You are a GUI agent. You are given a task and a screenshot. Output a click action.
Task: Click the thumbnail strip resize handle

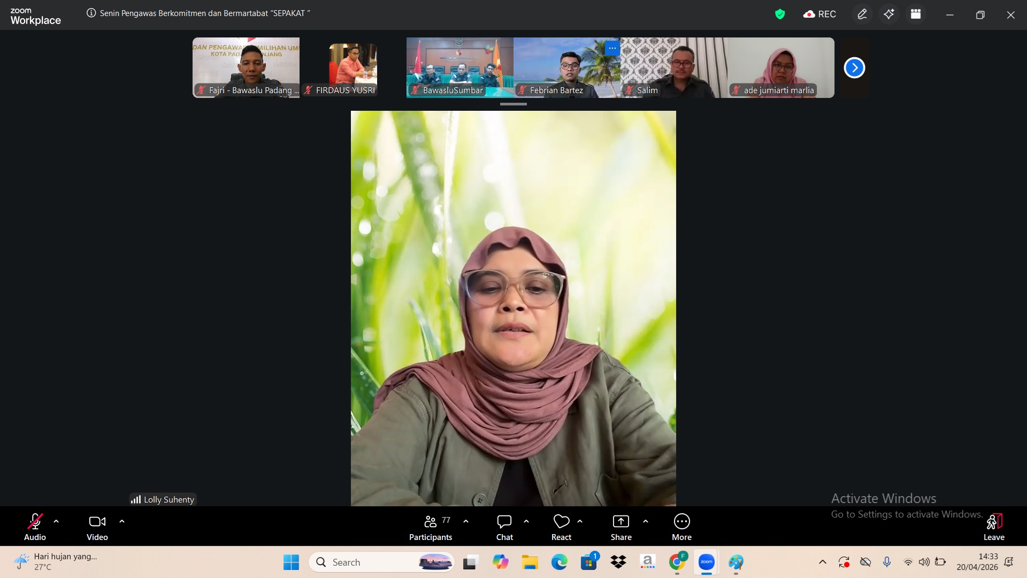(513, 104)
